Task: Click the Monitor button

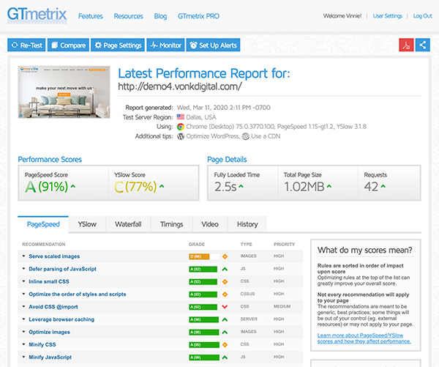Action: 165,45
